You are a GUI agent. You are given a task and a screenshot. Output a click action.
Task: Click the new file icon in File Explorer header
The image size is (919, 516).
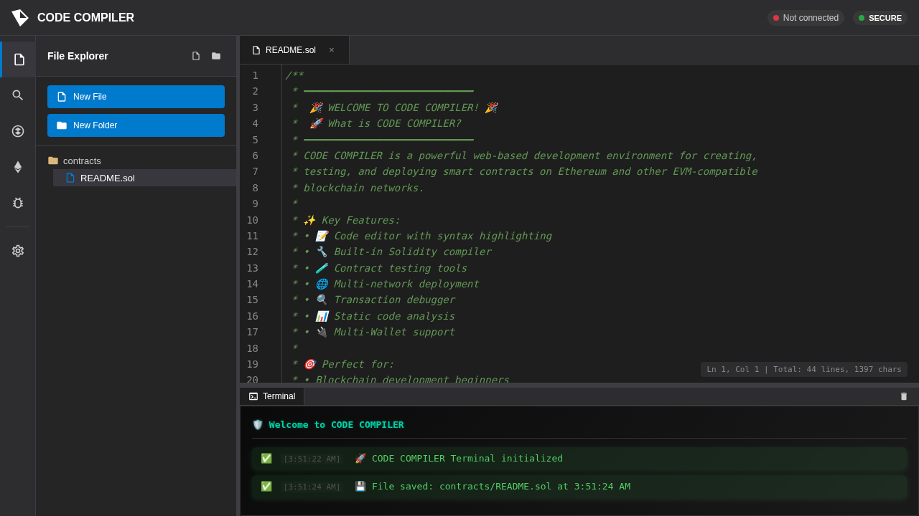tap(196, 56)
